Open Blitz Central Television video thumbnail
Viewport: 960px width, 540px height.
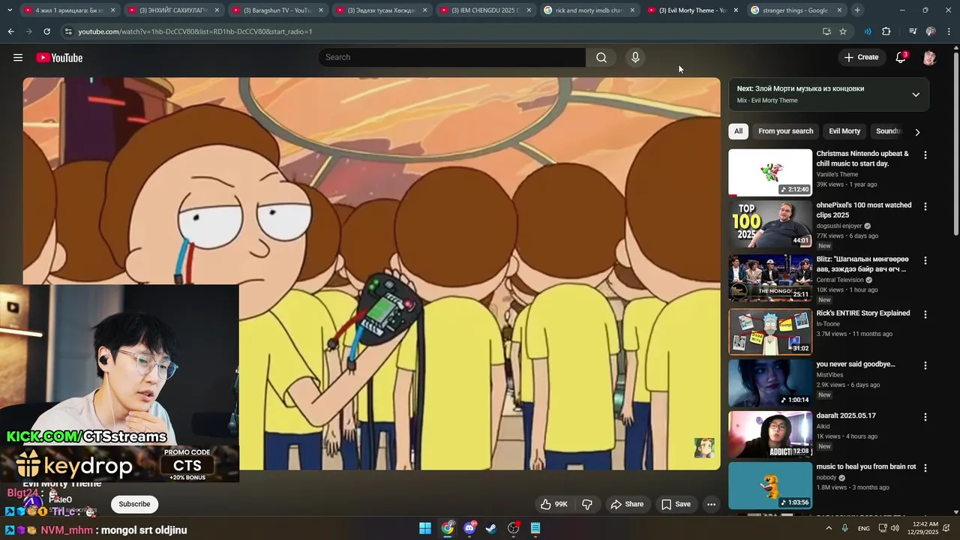click(770, 278)
